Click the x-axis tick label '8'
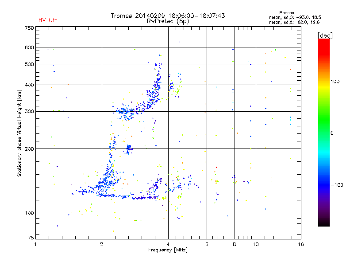The image size is (354, 266). [x=235, y=244]
